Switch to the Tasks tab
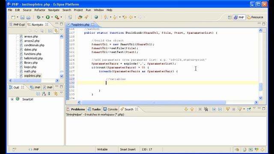Image resolution: width=274 pixels, height=154 pixels. [x=94, y=110]
